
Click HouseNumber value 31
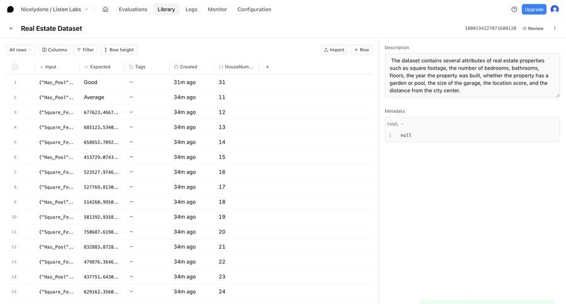(222, 82)
